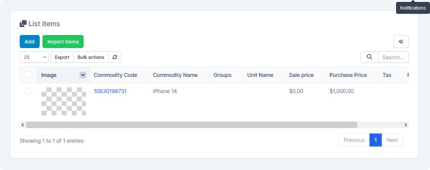
Task: Toggle the select-all header checkbox
Action: pyautogui.click(x=28, y=75)
